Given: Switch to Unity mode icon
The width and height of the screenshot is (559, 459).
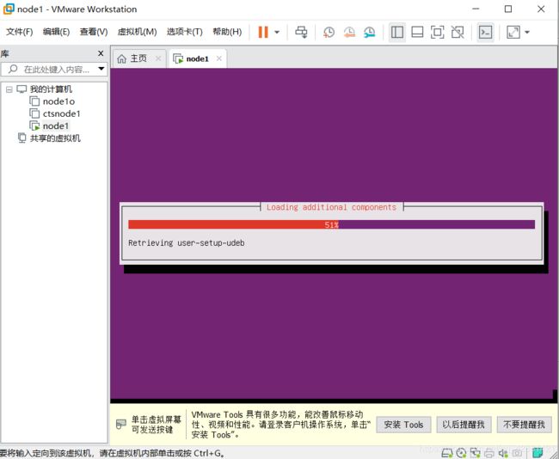Looking at the screenshot, I should [458, 32].
